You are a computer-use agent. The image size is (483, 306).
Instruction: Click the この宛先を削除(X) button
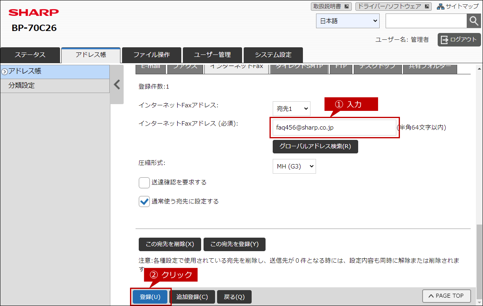coord(170,244)
